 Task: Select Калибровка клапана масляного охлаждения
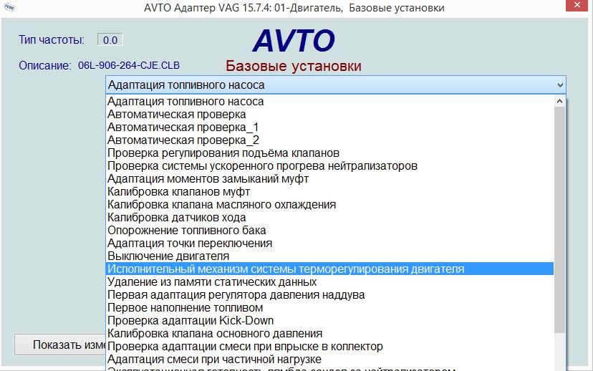329,204
